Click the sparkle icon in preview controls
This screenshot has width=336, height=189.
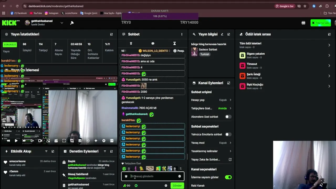96,141
